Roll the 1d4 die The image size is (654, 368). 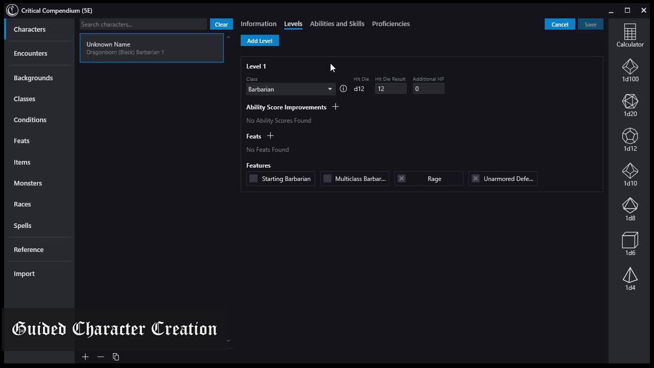(x=629, y=279)
